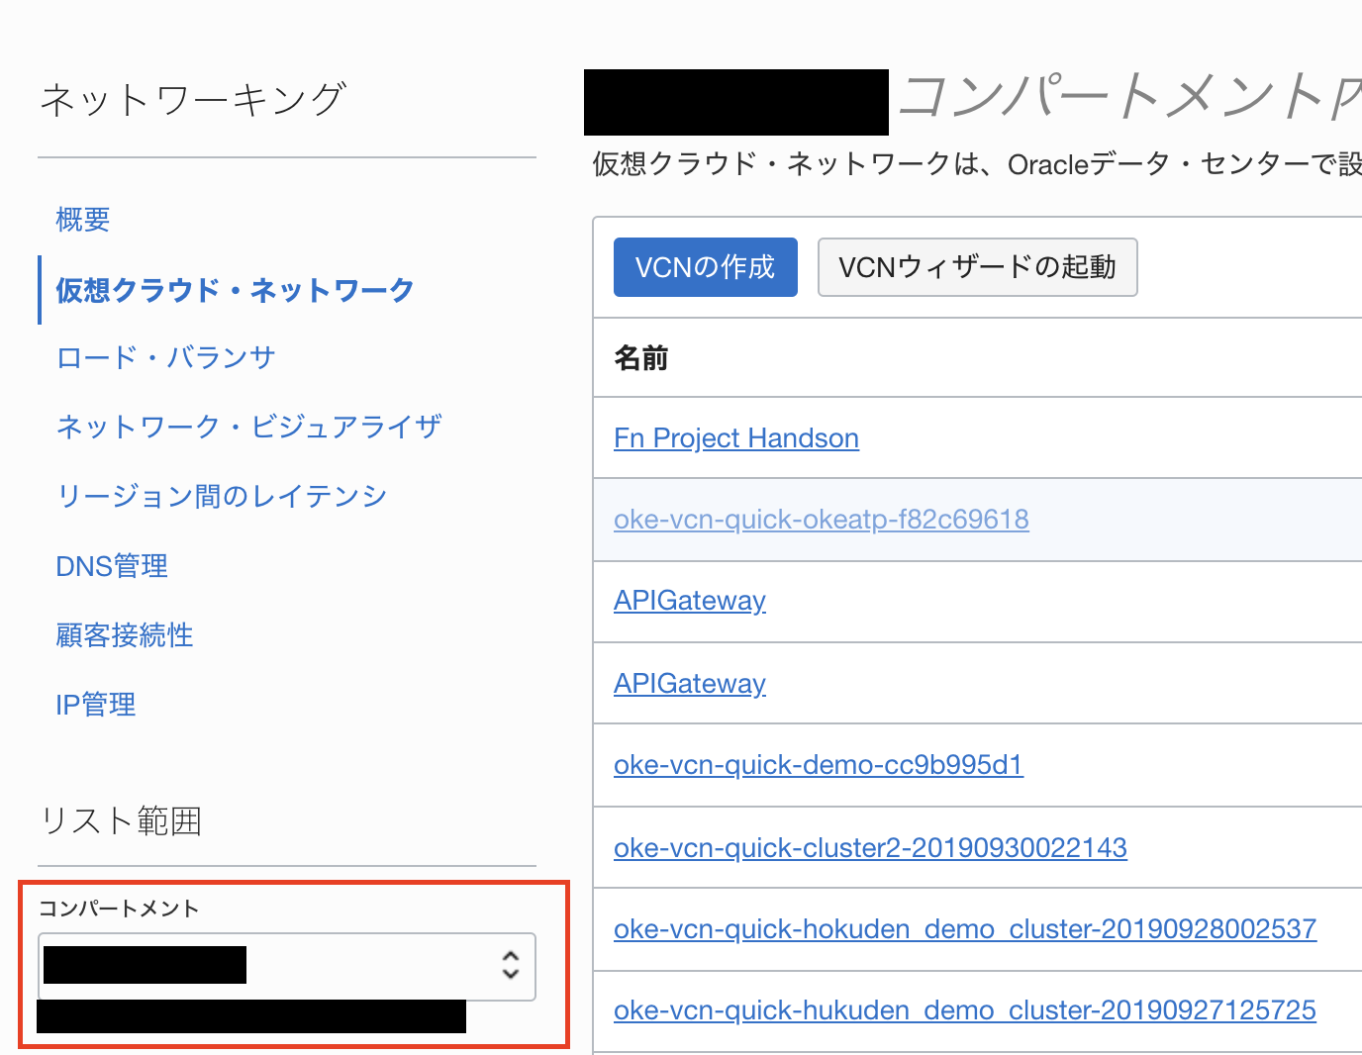Open the hukuden_demo_cluster-20190927125725 VCN link
1362x1055 pixels.
964,1010
